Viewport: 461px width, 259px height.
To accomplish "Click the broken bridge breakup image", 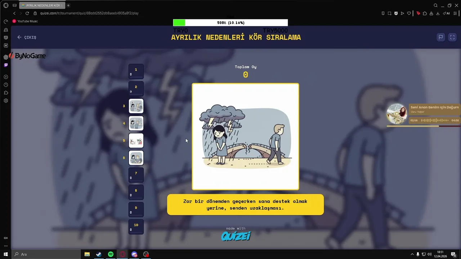I will 246,137.
